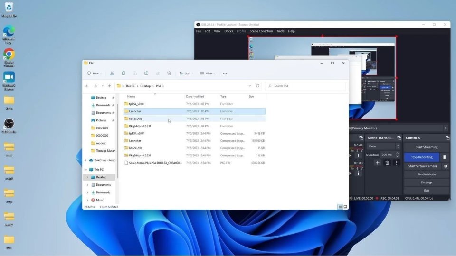
Task: Click the Delete trash icon in Explorer toolbar
Action: (x=169, y=73)
